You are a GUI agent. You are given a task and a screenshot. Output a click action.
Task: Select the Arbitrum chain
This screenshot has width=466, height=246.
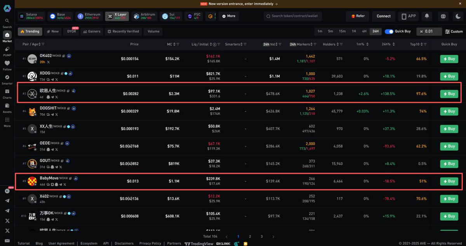pyautogui.click(x=144, y=16)
